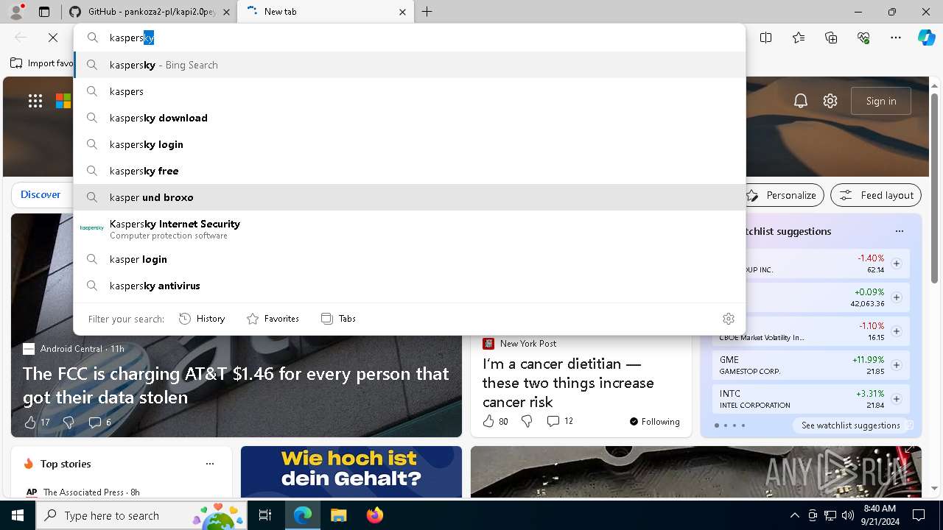Screen dimensions: 943x530
Task: Add INTC Intel Corporation to watchlist
Action: (x=897, y=399)
